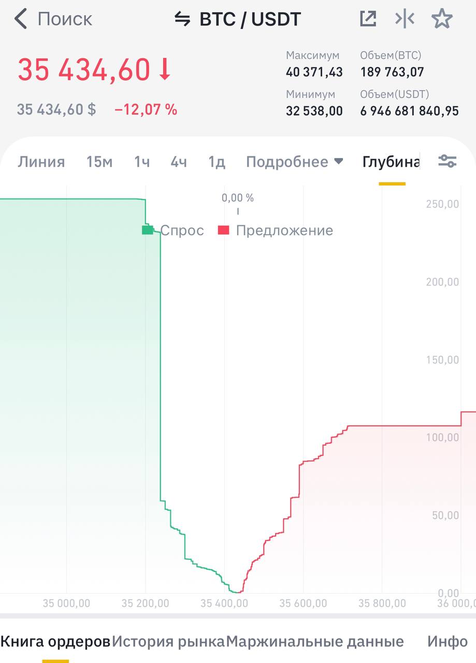476x663 pixels.
Task: Open chart settings sliders icon
Action: [447, 161]
